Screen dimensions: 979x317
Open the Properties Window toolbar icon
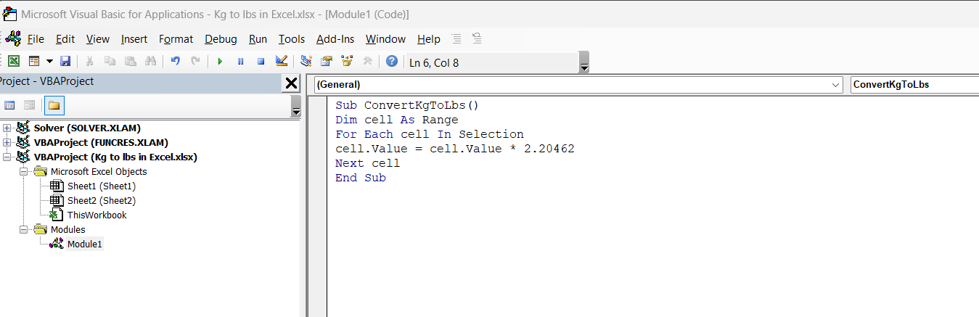click(327, 62)
